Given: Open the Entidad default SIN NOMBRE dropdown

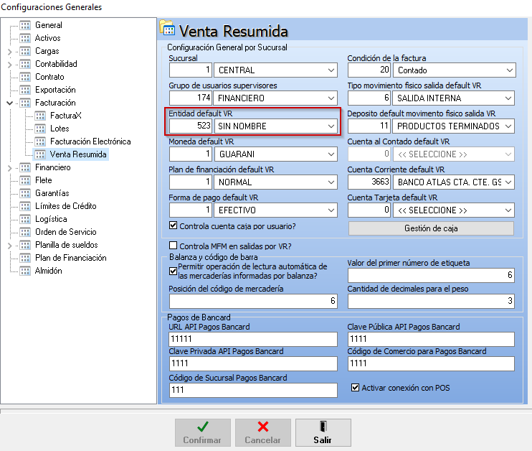Looking at the screenshot, I should coord(331,126).
